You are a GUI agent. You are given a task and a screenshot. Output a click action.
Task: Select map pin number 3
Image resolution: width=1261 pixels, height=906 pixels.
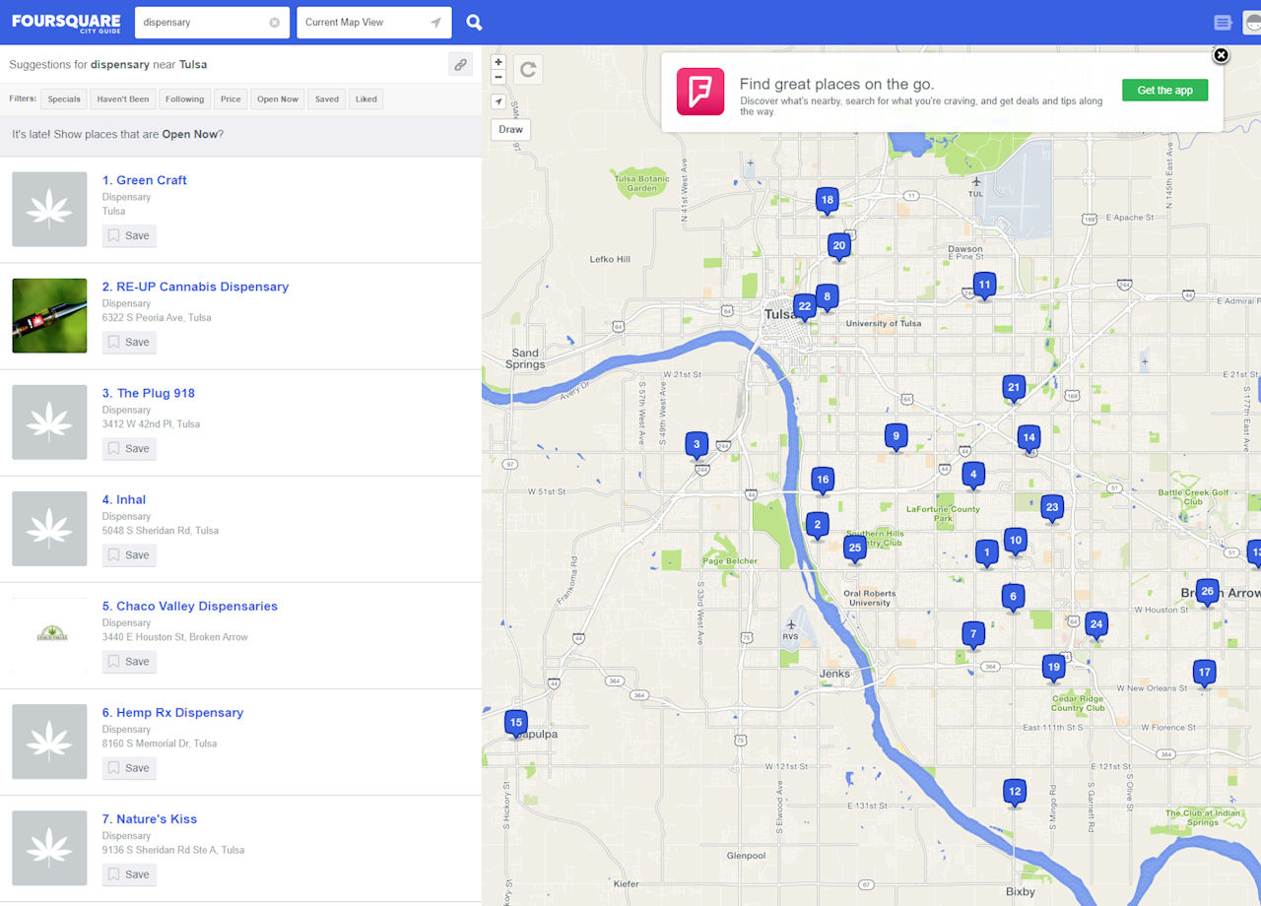[x=697, y=445]
